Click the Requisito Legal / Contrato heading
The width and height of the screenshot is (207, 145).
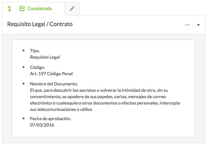(x=40, y=24)
